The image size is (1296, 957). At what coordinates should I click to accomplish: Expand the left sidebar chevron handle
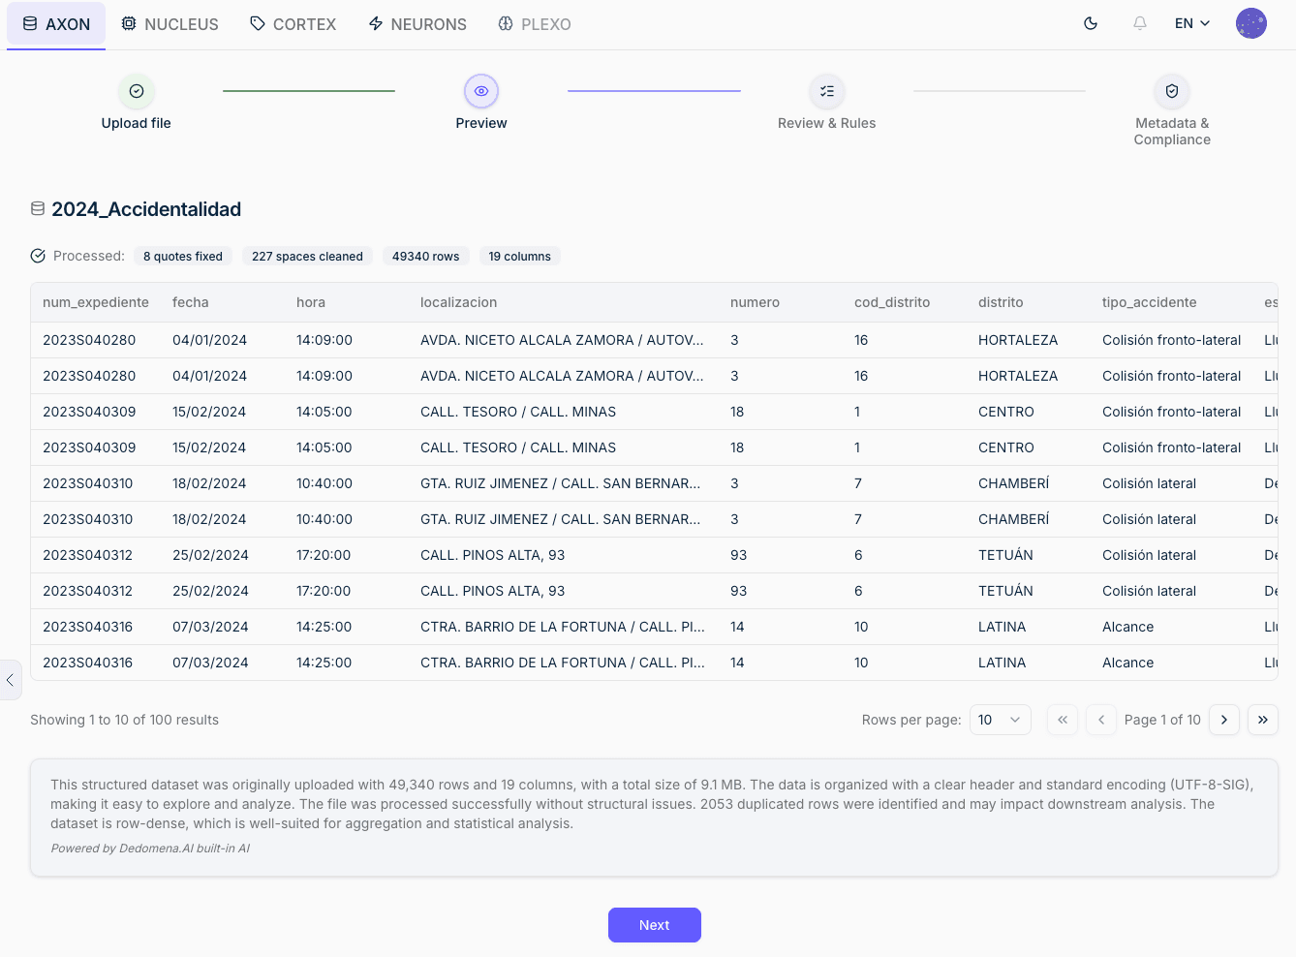coord(10,680)
